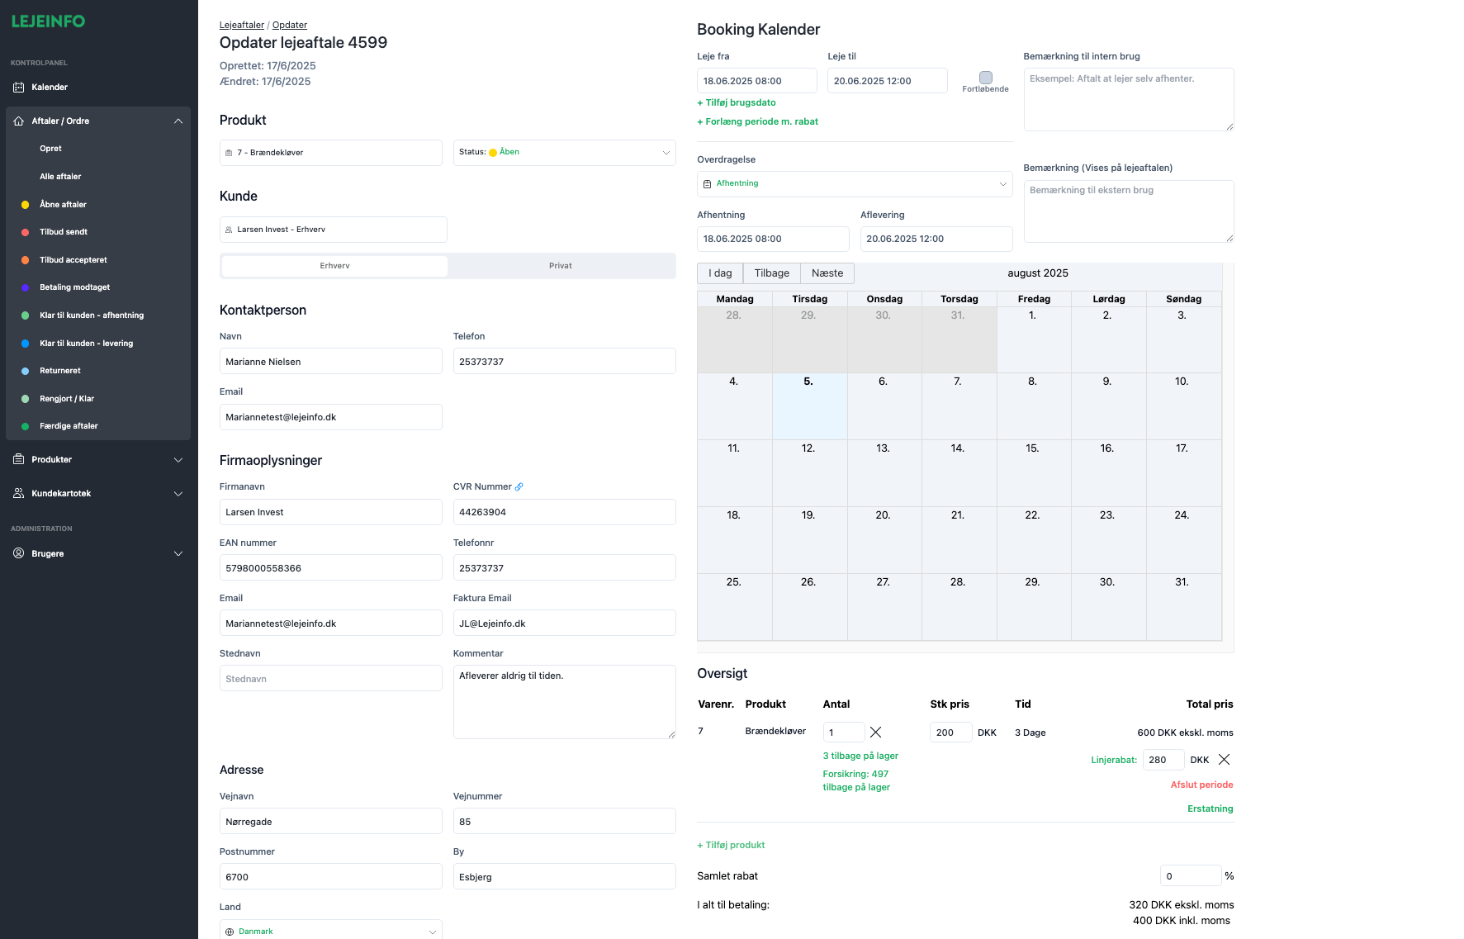Switch customer type to Privat
This screenshot has width=1464, height=939.
[561, 266]
